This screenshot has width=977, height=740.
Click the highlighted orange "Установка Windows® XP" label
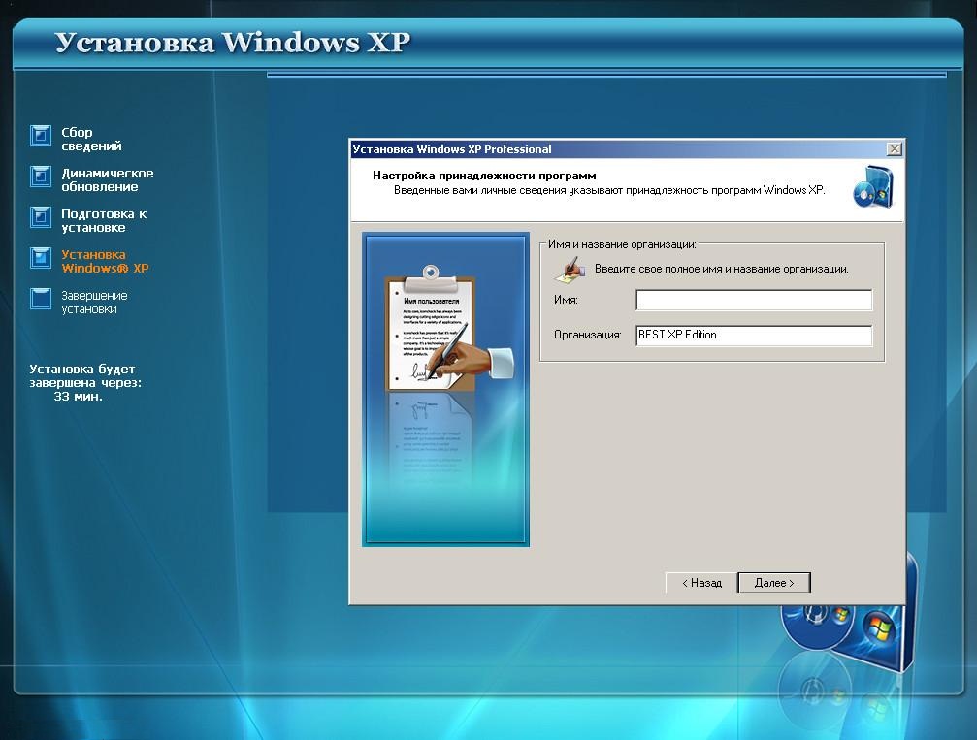pyautogui.click(x=105, y=262)
